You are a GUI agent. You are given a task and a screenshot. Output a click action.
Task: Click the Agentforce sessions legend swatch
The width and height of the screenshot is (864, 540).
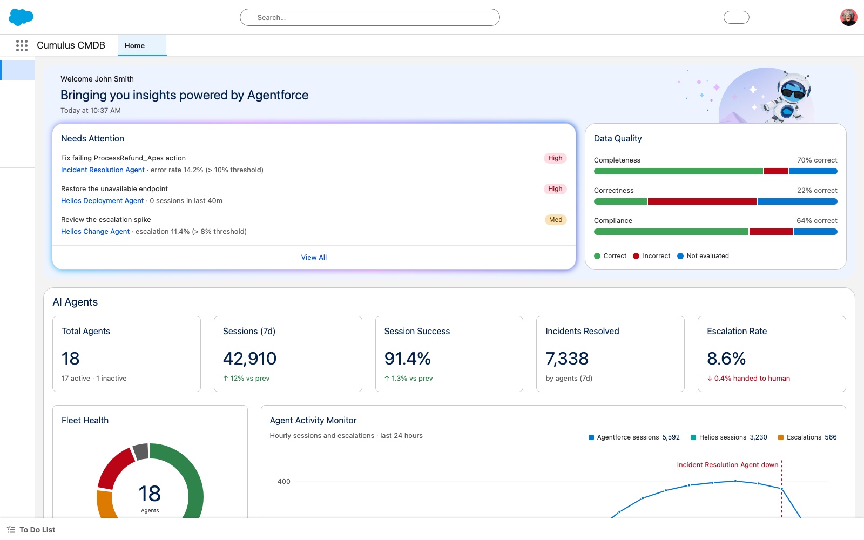(591, 437)
